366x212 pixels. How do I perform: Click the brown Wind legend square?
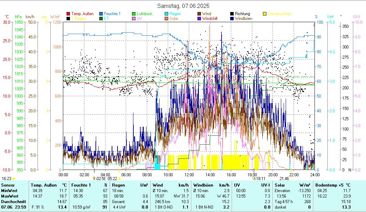coord(199,14)
